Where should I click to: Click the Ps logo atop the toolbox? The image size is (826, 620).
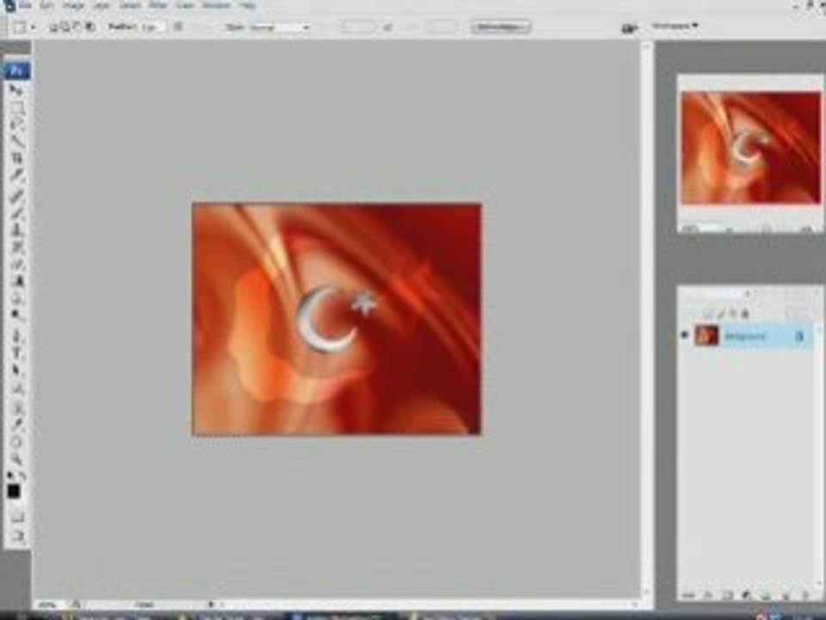pos(16,71)
